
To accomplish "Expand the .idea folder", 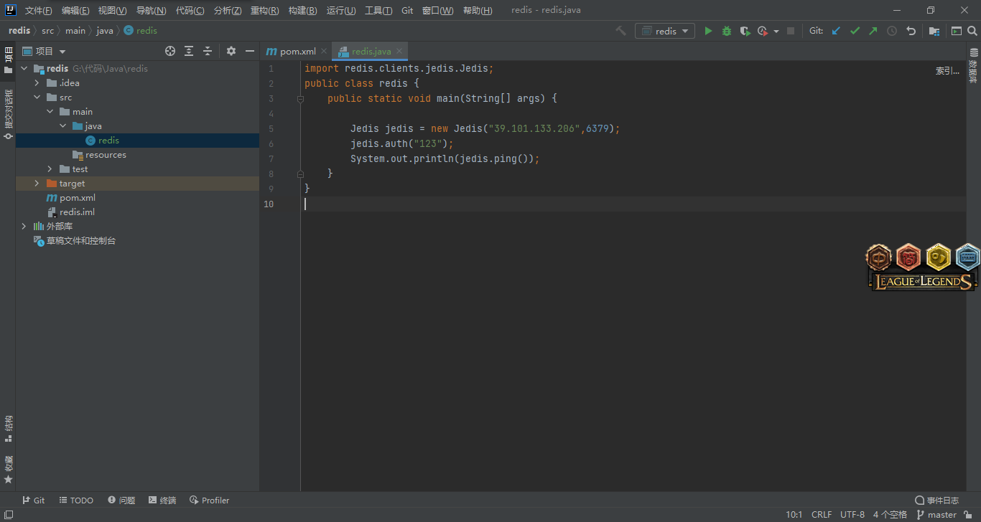I will pyautogui.click(x=37, y=83).
